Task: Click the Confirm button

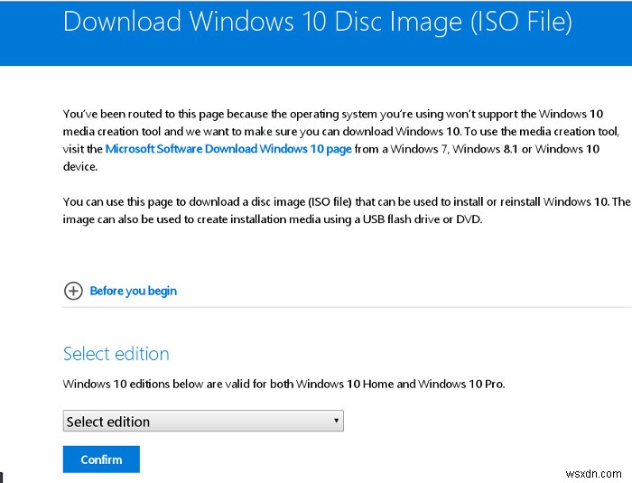Action: [101, 460]
